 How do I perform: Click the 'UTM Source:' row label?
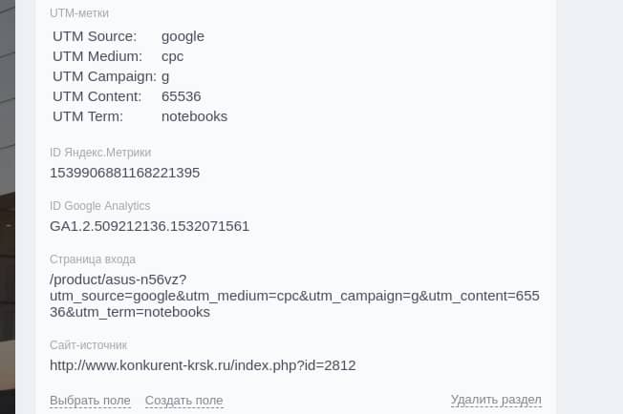[95, 36]
